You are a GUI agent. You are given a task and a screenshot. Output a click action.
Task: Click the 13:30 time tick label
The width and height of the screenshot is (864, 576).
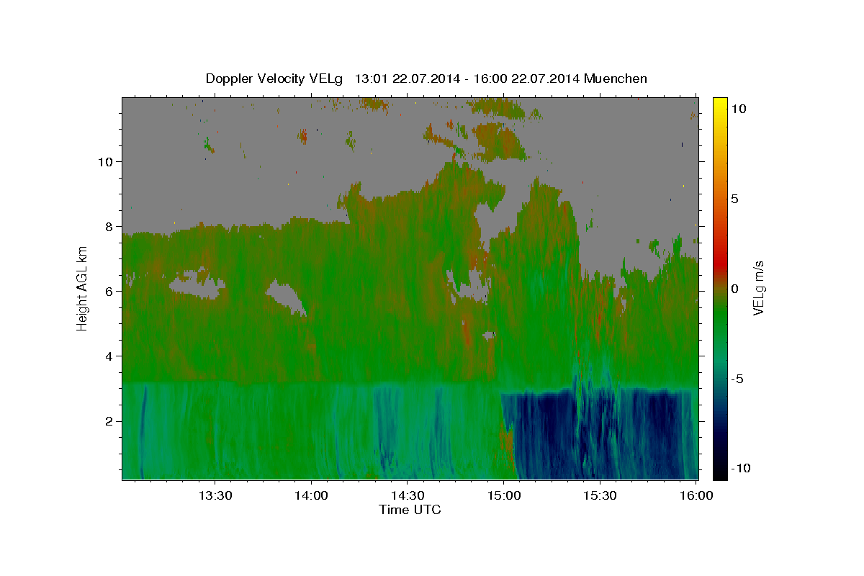tap(215, 495)
